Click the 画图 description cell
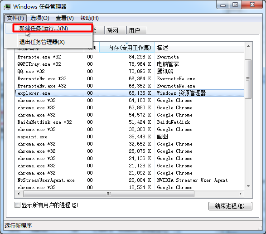 [x=162, y=136]
